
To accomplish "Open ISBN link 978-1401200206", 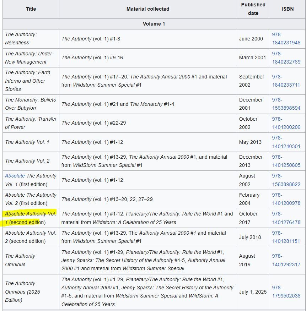I will tap(286, 123).
